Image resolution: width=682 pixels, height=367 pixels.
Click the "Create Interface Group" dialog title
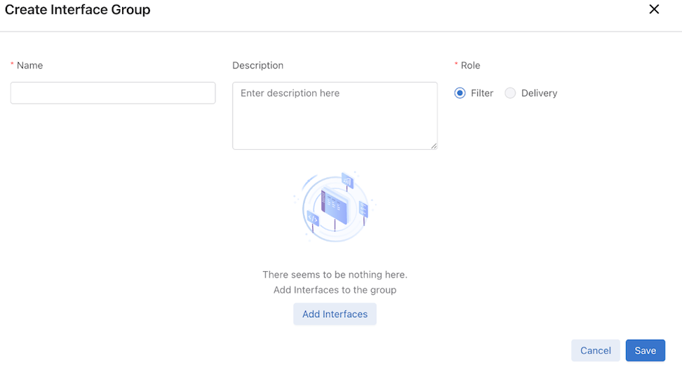[x=78, y=10]
